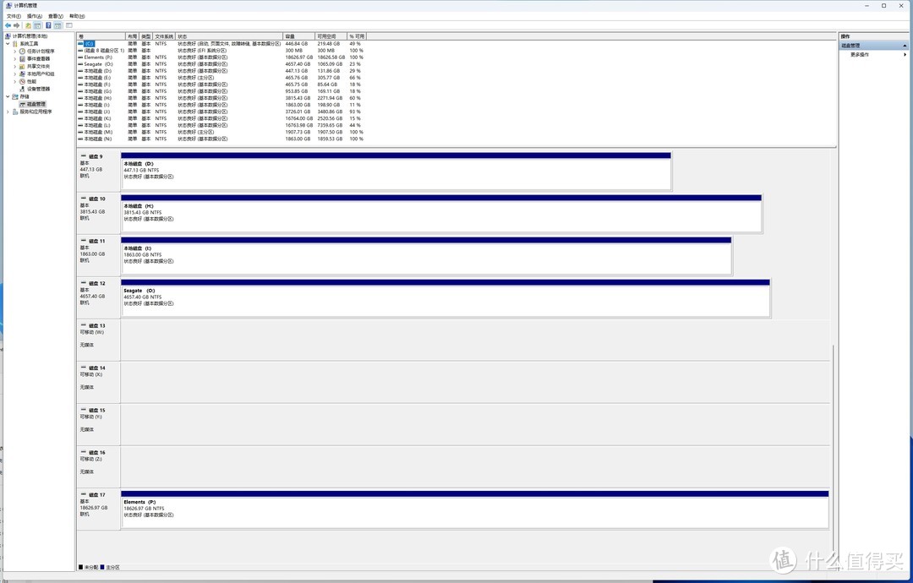Select the 本地磁盘 (K:) volume list row
913x583 pixels.
coord(221,118)
